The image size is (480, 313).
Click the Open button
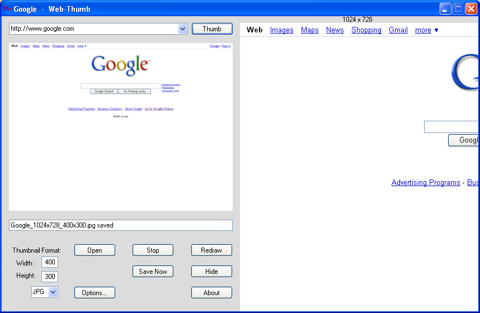coord(95,250)
